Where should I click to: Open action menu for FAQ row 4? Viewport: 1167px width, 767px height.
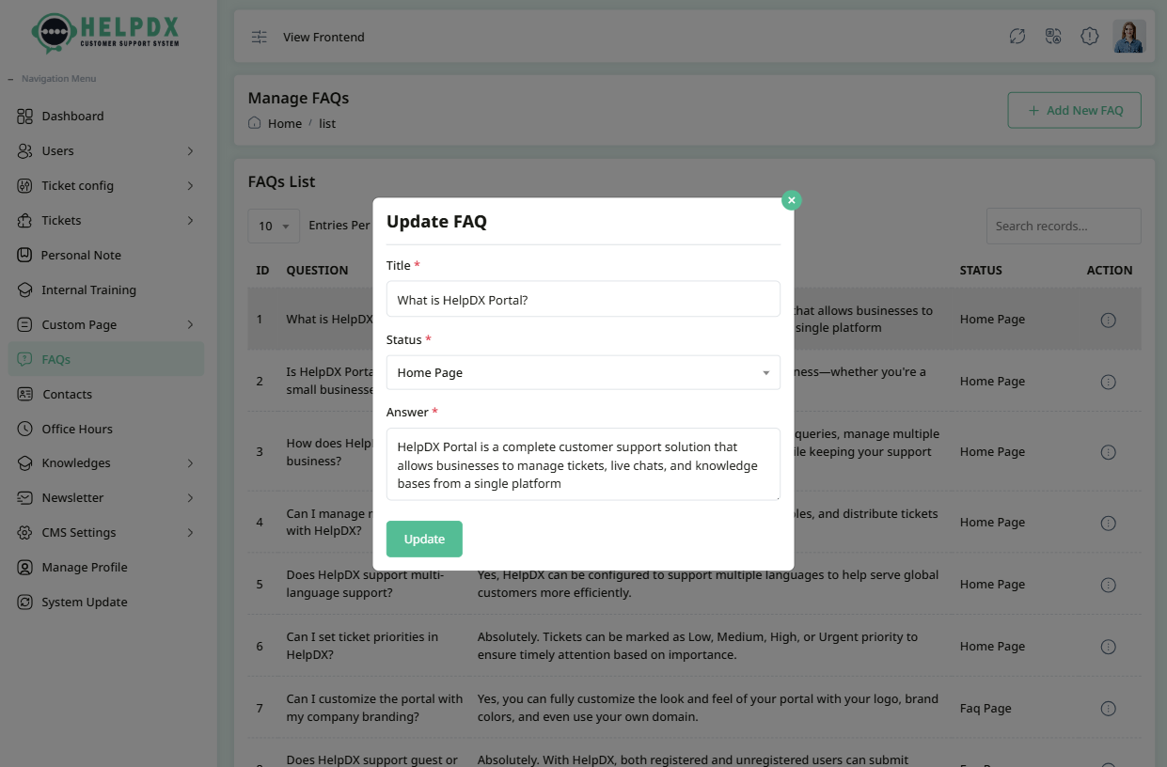[x=1108, y=523]
